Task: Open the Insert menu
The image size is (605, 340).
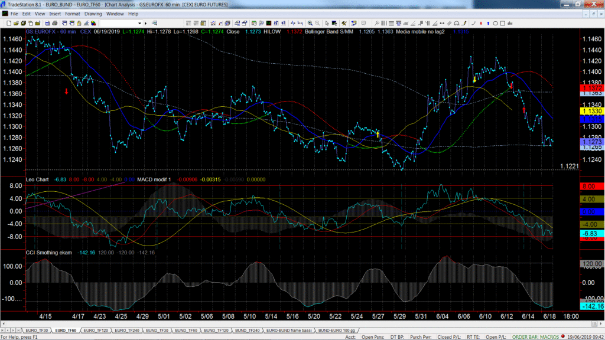Action: 55,14
